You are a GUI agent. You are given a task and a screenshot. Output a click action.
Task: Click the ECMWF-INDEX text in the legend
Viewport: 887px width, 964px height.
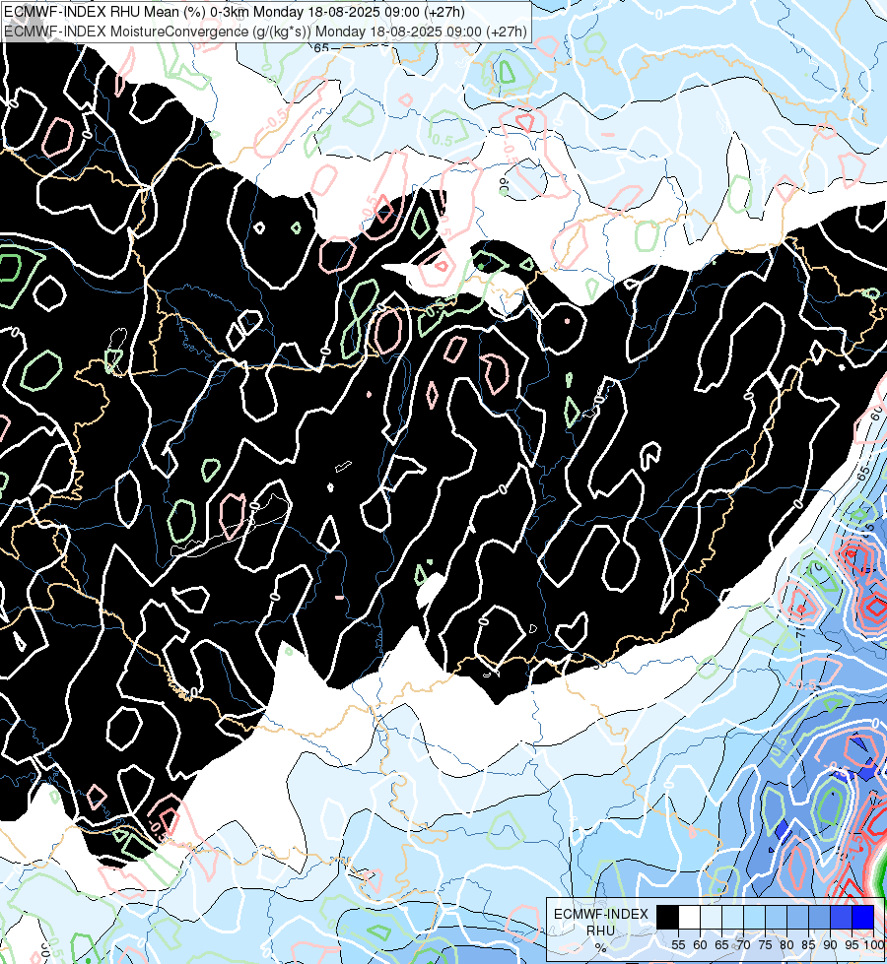601,914
